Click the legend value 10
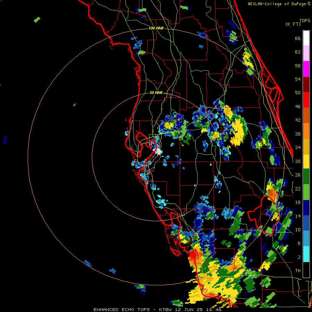Screen dimensions: 312x312 298,230
